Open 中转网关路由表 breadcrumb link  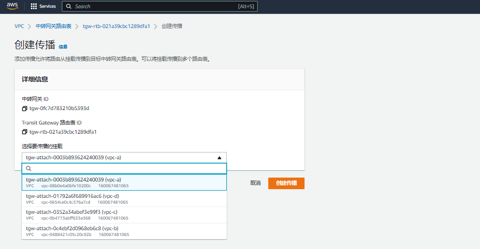54,26
